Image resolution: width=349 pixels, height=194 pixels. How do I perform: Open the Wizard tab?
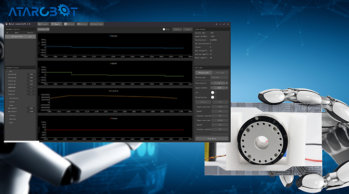click(44, 23)
